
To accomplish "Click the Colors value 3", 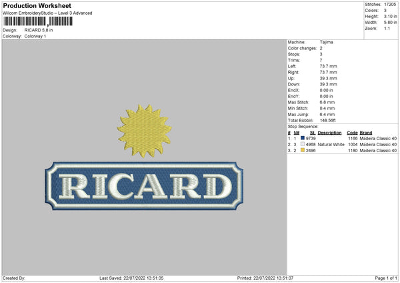I will [x=385, y=11].
